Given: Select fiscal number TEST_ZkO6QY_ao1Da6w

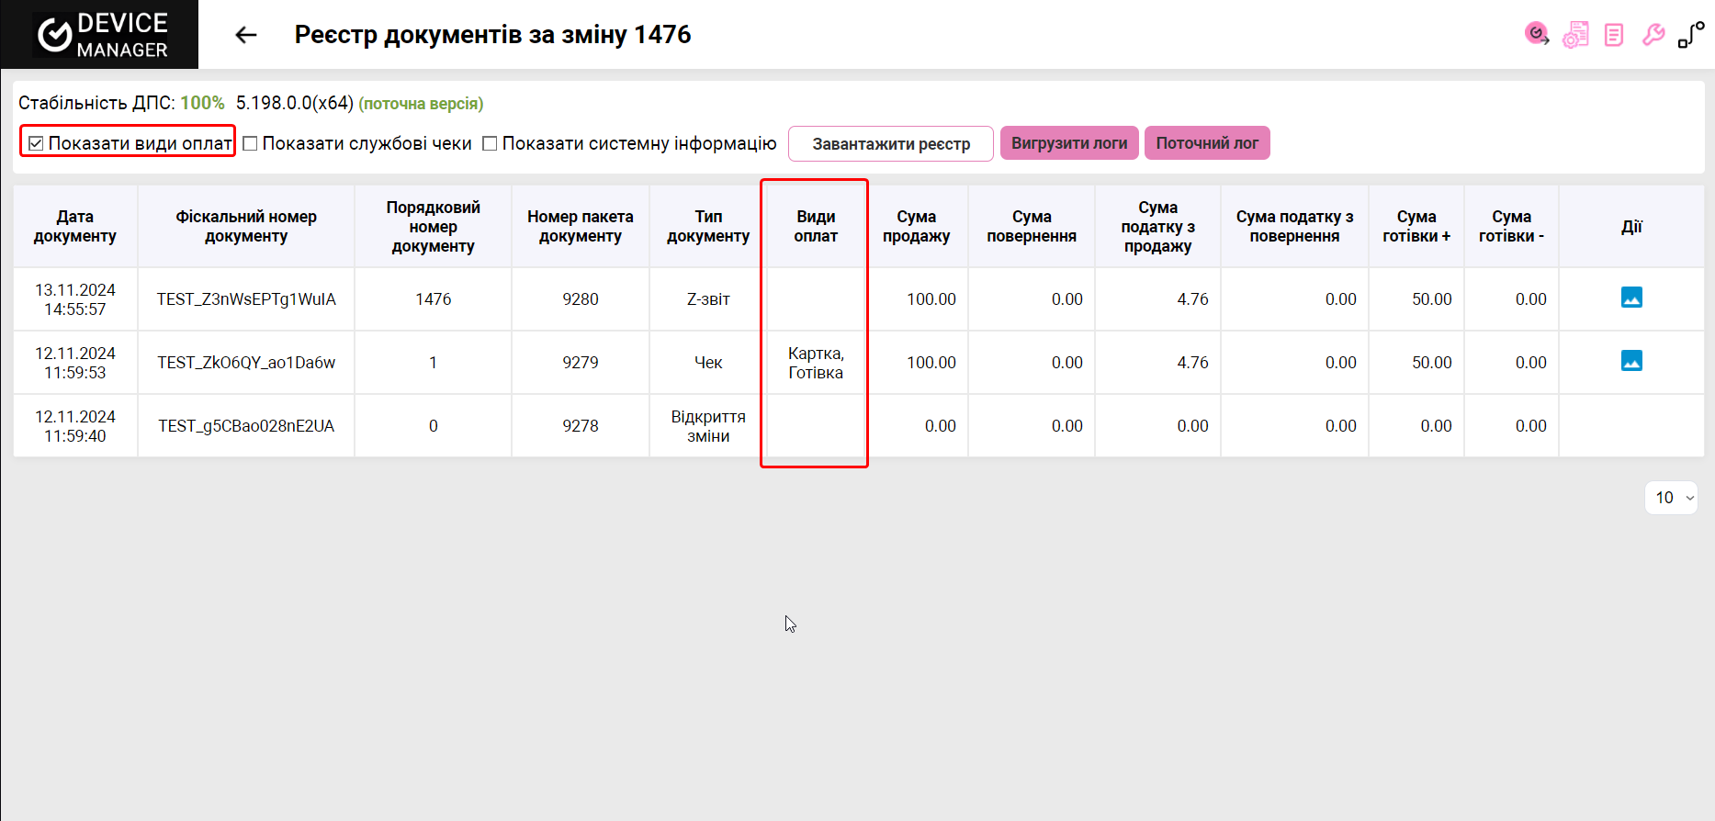Looking at the screenshot, I should point(246,363).
